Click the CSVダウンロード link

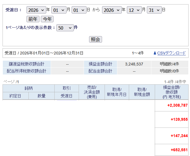pyautogui.click(x=171, y=53)
